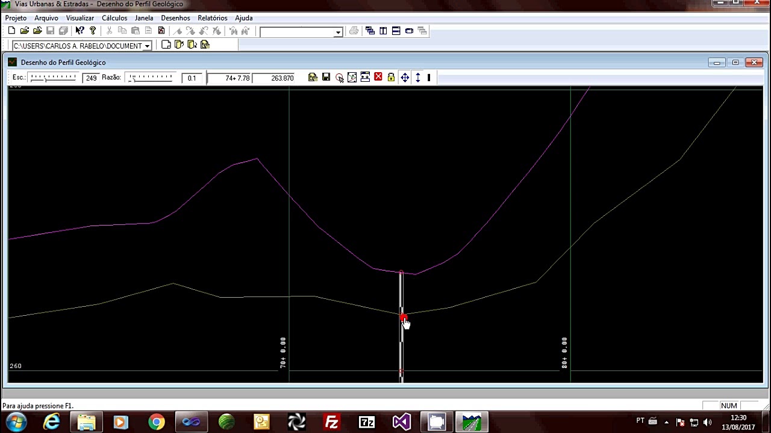Click the pencil-document icon in the path toolbar
Image resolution: width=771 pixels, height=433 pixels.
205,45
